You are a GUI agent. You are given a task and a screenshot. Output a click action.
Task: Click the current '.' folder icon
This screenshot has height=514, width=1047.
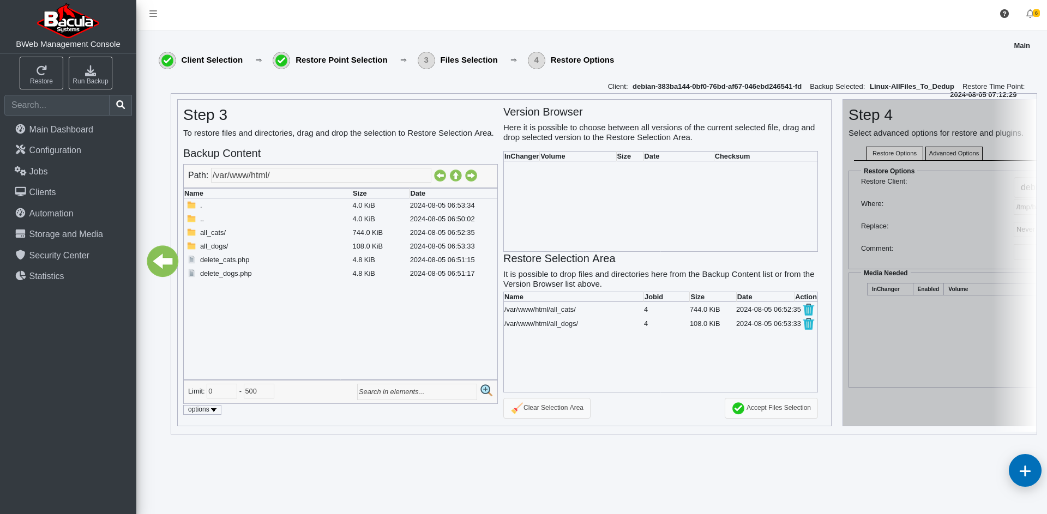point(191,205)
